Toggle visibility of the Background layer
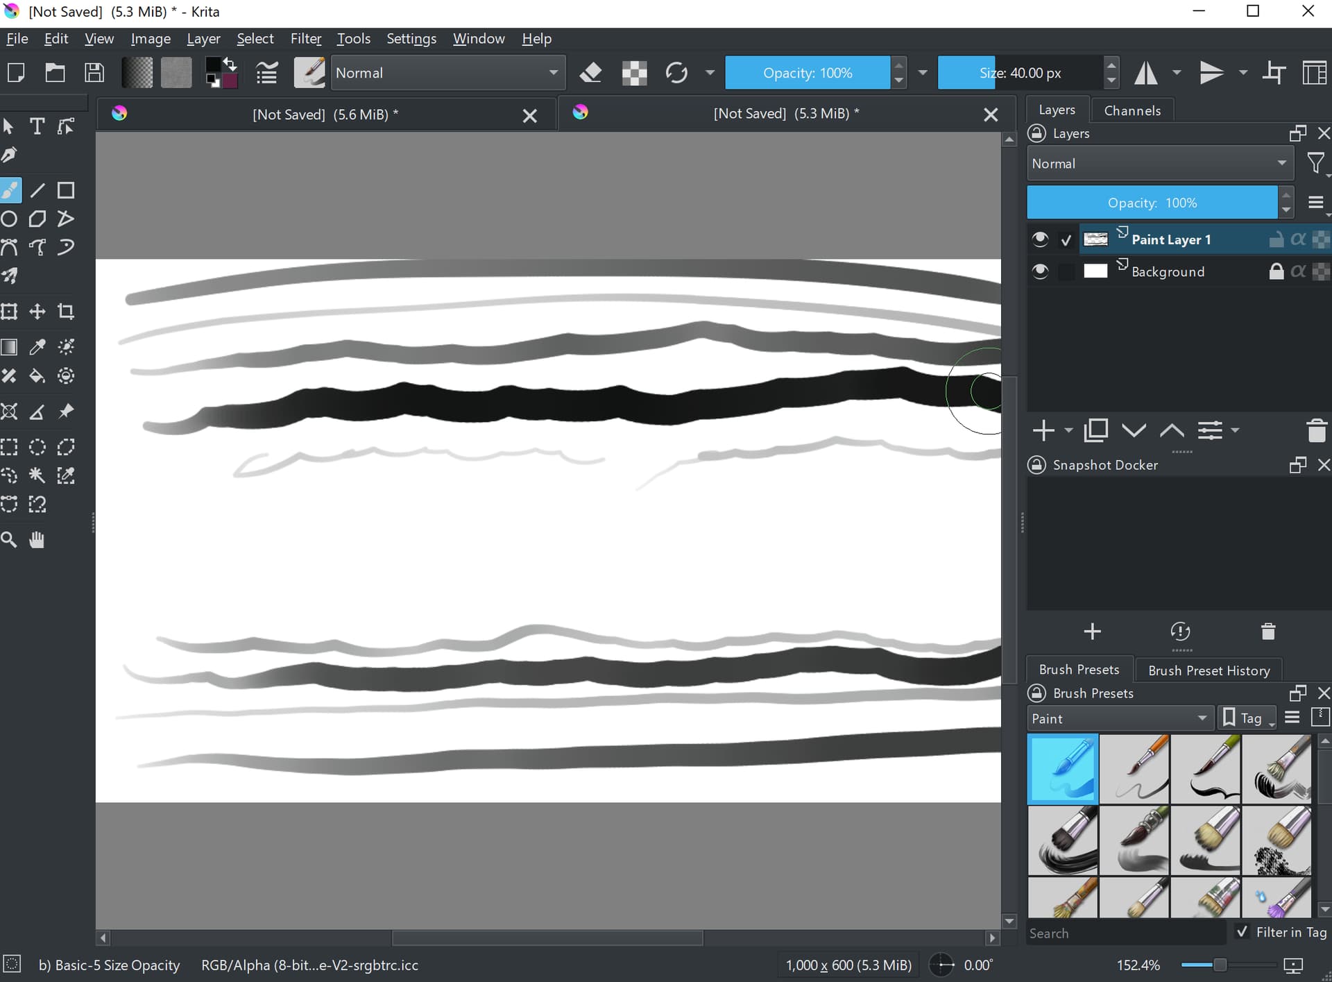Image resolution: width=1332 pixels, height=982 pixels. [1039, 271]
